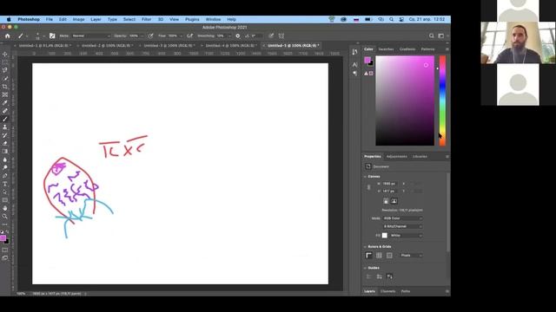Open the Opacity value dropdown

(x=142, y=36)
